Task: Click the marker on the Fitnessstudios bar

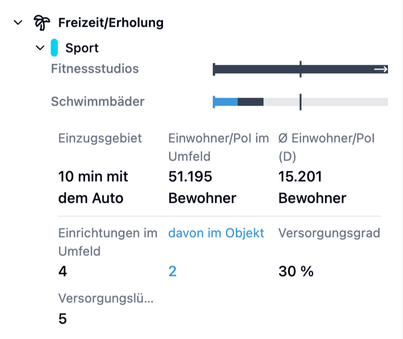Action: [x=301, y=69]
